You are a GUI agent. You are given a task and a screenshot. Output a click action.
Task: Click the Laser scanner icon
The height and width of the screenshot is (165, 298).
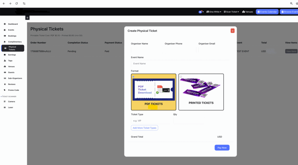pos(5,107)
